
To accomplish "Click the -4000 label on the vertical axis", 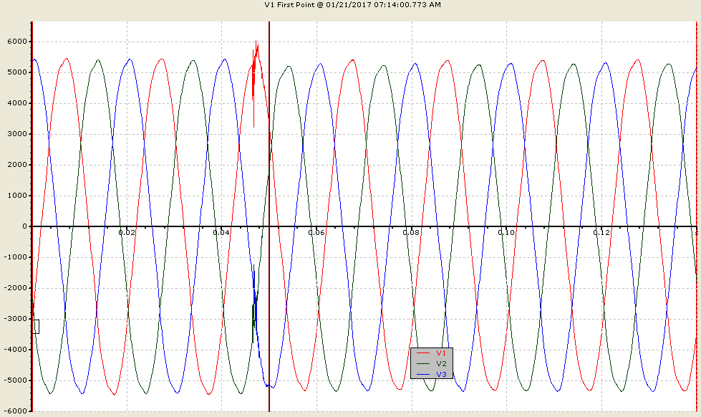I will [16, 350].
